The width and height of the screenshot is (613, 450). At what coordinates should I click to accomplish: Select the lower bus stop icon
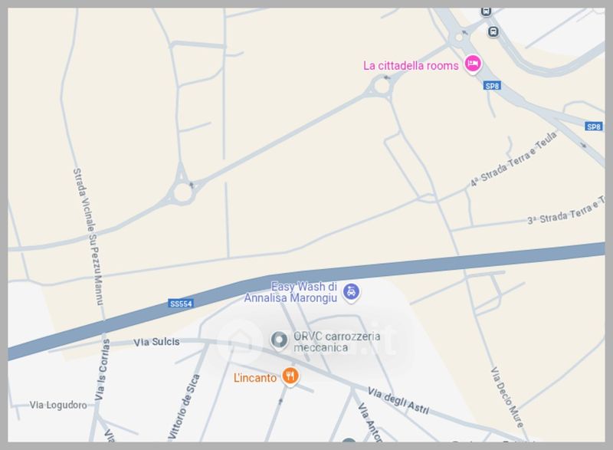click(x=493, y=31)
